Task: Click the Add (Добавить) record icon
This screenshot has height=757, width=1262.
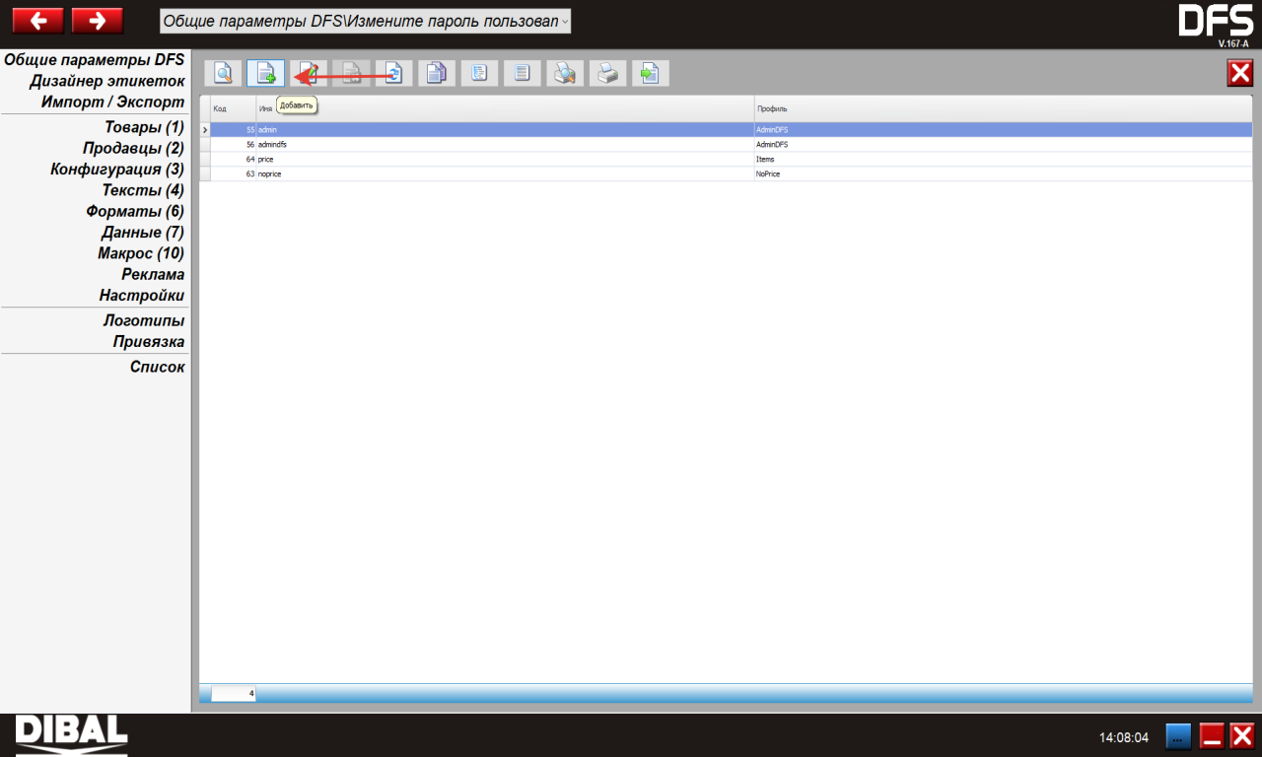Action: [265, 73]
